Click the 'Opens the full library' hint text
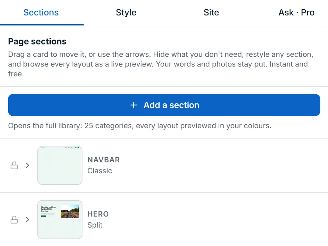Viewport: 328px width, 246px height. (x=140, y=126)
